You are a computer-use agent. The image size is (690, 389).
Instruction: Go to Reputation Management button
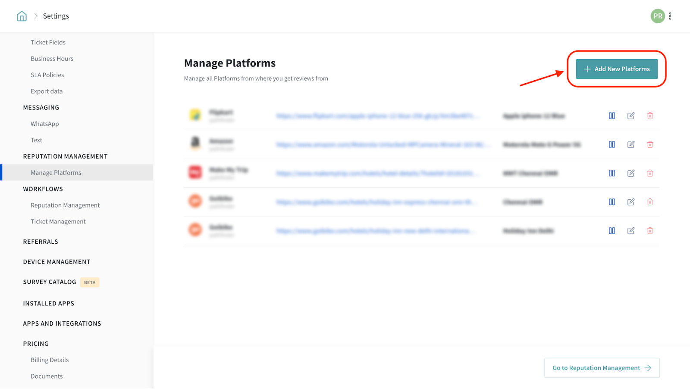[x=602, y=368]
